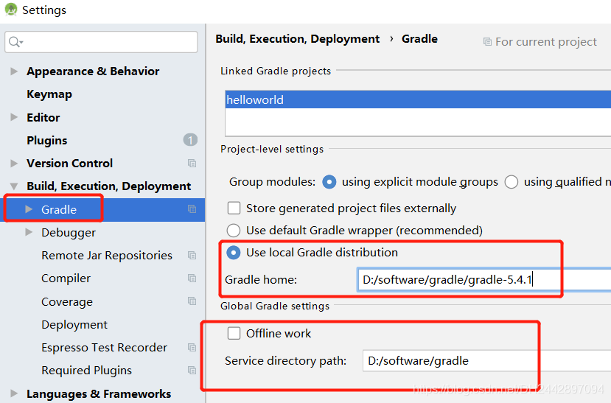Click the project-level icon beside Compiler
The image size is (611, 403).
(x=192, y=278)
